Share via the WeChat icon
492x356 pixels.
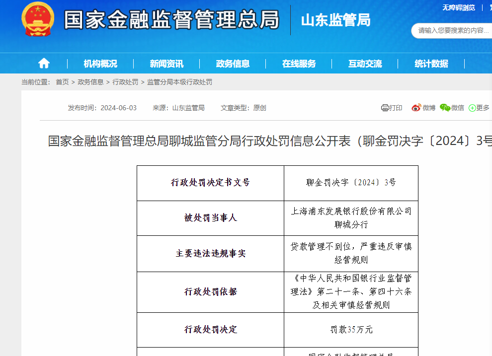445,108
